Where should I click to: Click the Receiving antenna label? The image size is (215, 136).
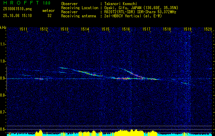79,16
